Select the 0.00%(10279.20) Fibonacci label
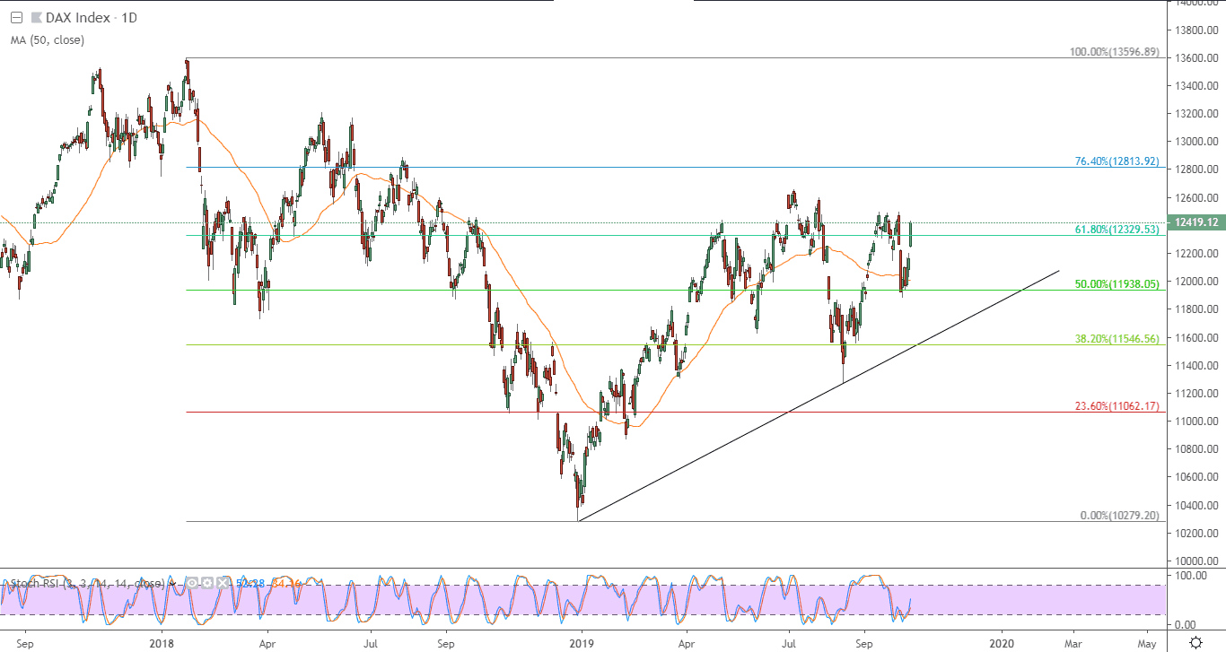Screen dimensions: 1226x652 click(x=1119, y=517)
